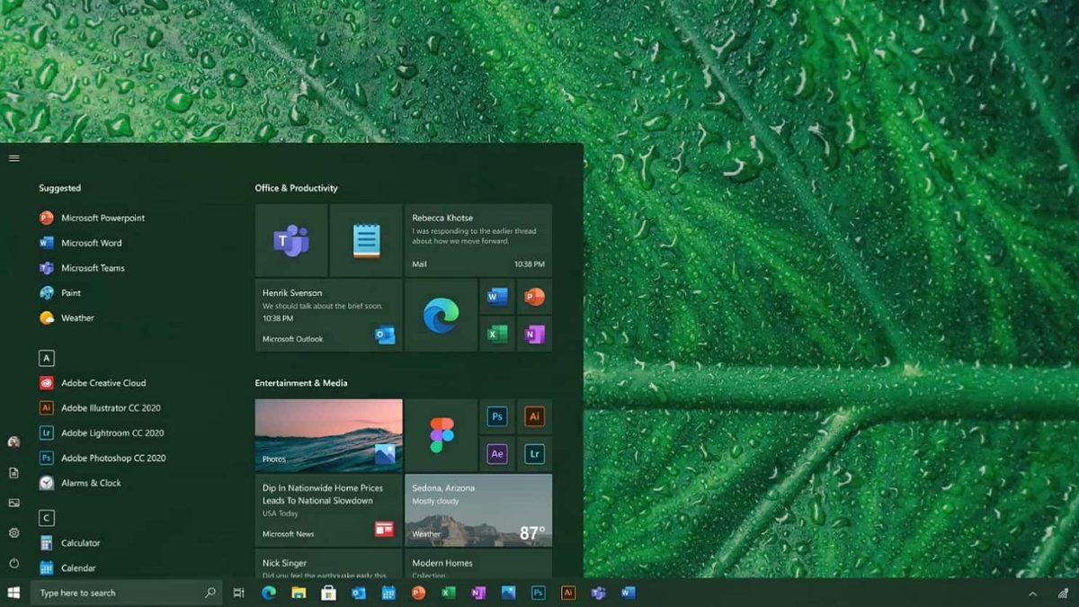Open the Sedona Arizona weather tile

pos(477,511)
